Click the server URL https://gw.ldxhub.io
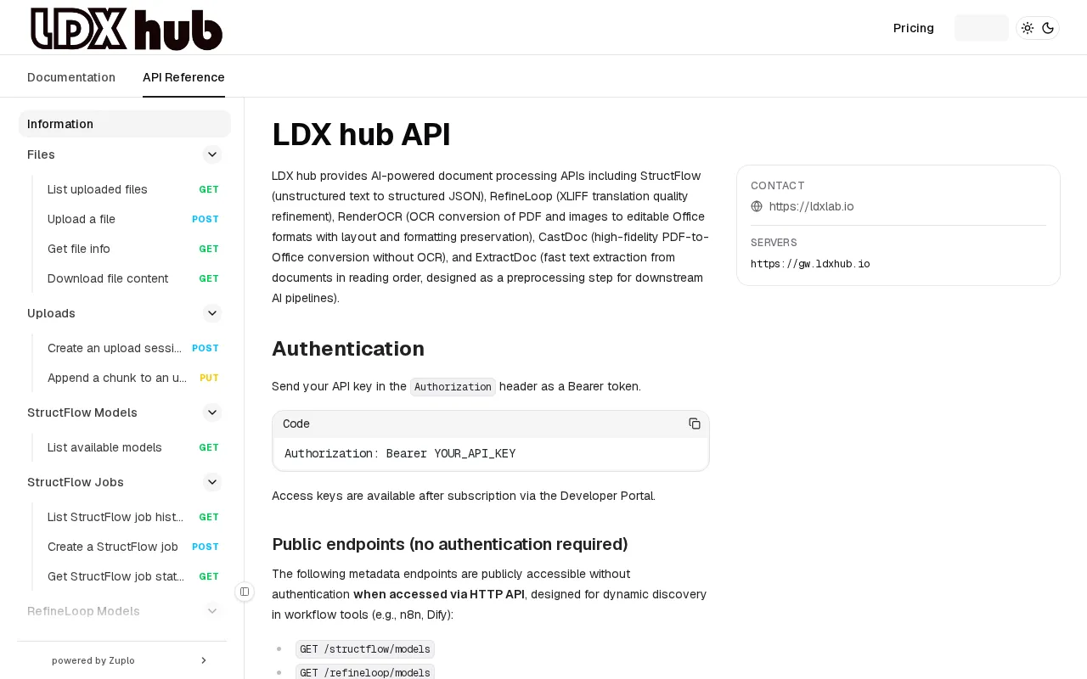The height and width of the screenshot is (679, 1087). coord(810,264)
